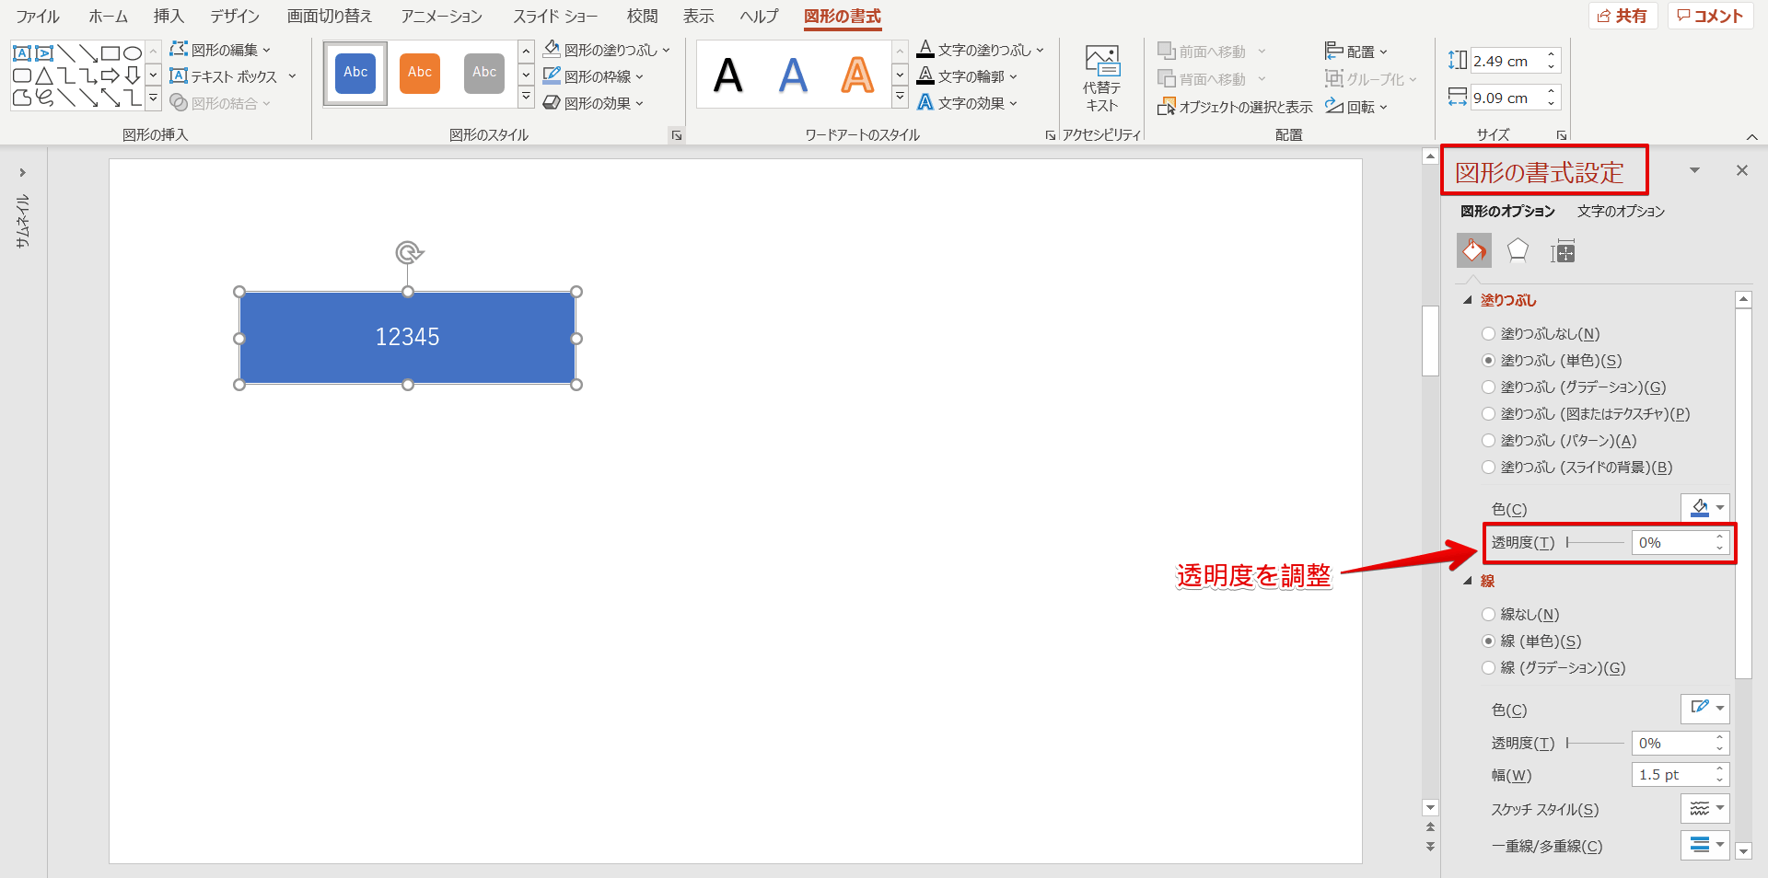Insert a テキスト ボックス text box
1768x878 pixels.
[232, 76]
